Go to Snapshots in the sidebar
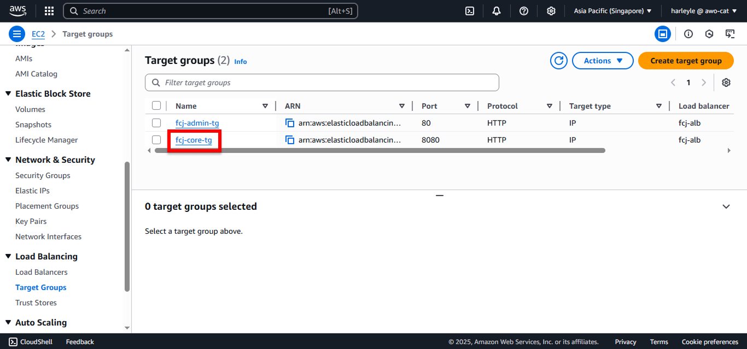 pyautogui.click(x=33, y=125)
